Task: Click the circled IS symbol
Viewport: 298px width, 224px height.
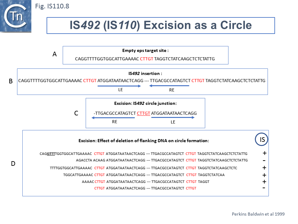Action: [x=262, y=140]
